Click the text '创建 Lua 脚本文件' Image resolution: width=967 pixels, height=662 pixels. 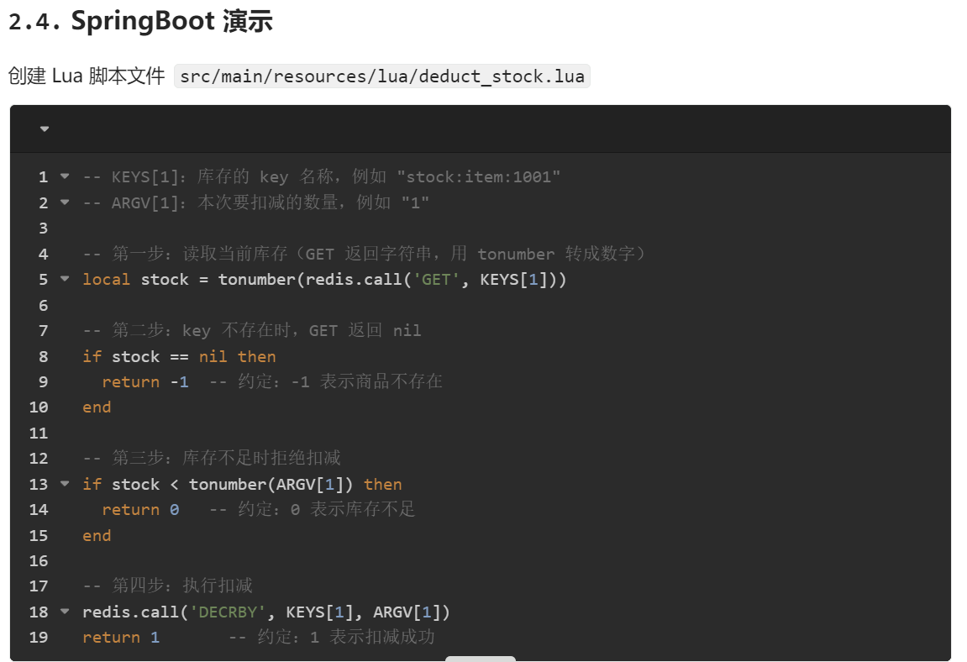click(x=87, y=76)
